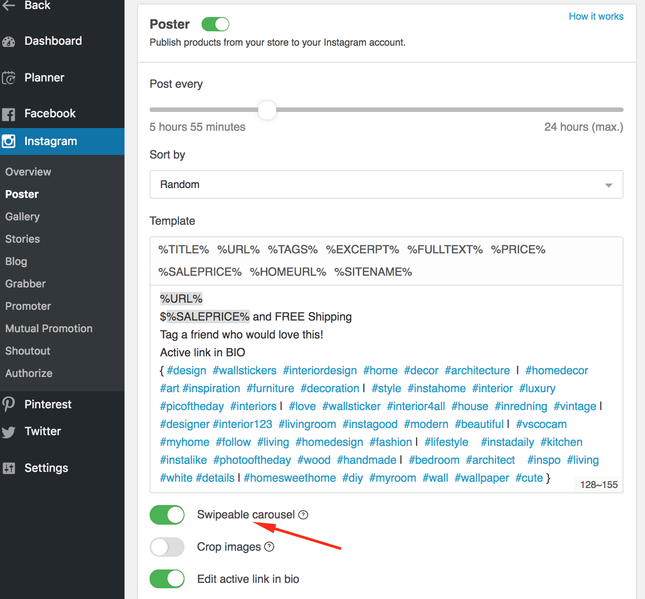The width and height of the screenshot is (645, 599).
Task: Click help icon next to Swipeable carousel
Action: click(303, 515)
